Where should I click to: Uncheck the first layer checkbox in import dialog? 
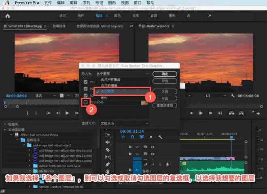point(85,82)
